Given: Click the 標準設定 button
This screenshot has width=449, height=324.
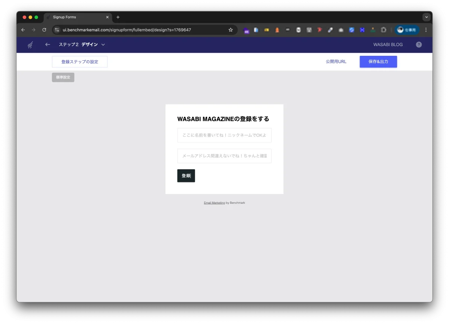Looking at the screenshot, I should [63, 77].
